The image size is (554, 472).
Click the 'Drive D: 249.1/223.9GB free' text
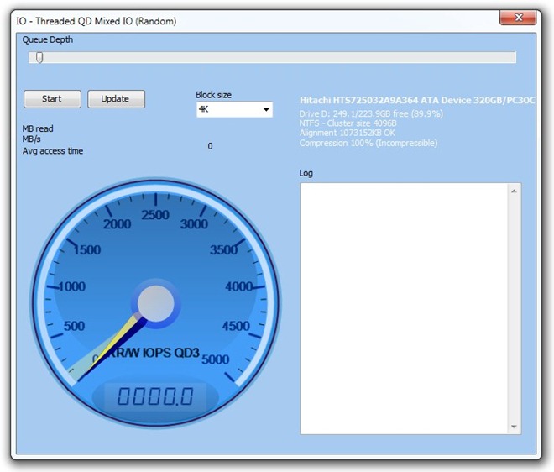[x=371, y=114]
